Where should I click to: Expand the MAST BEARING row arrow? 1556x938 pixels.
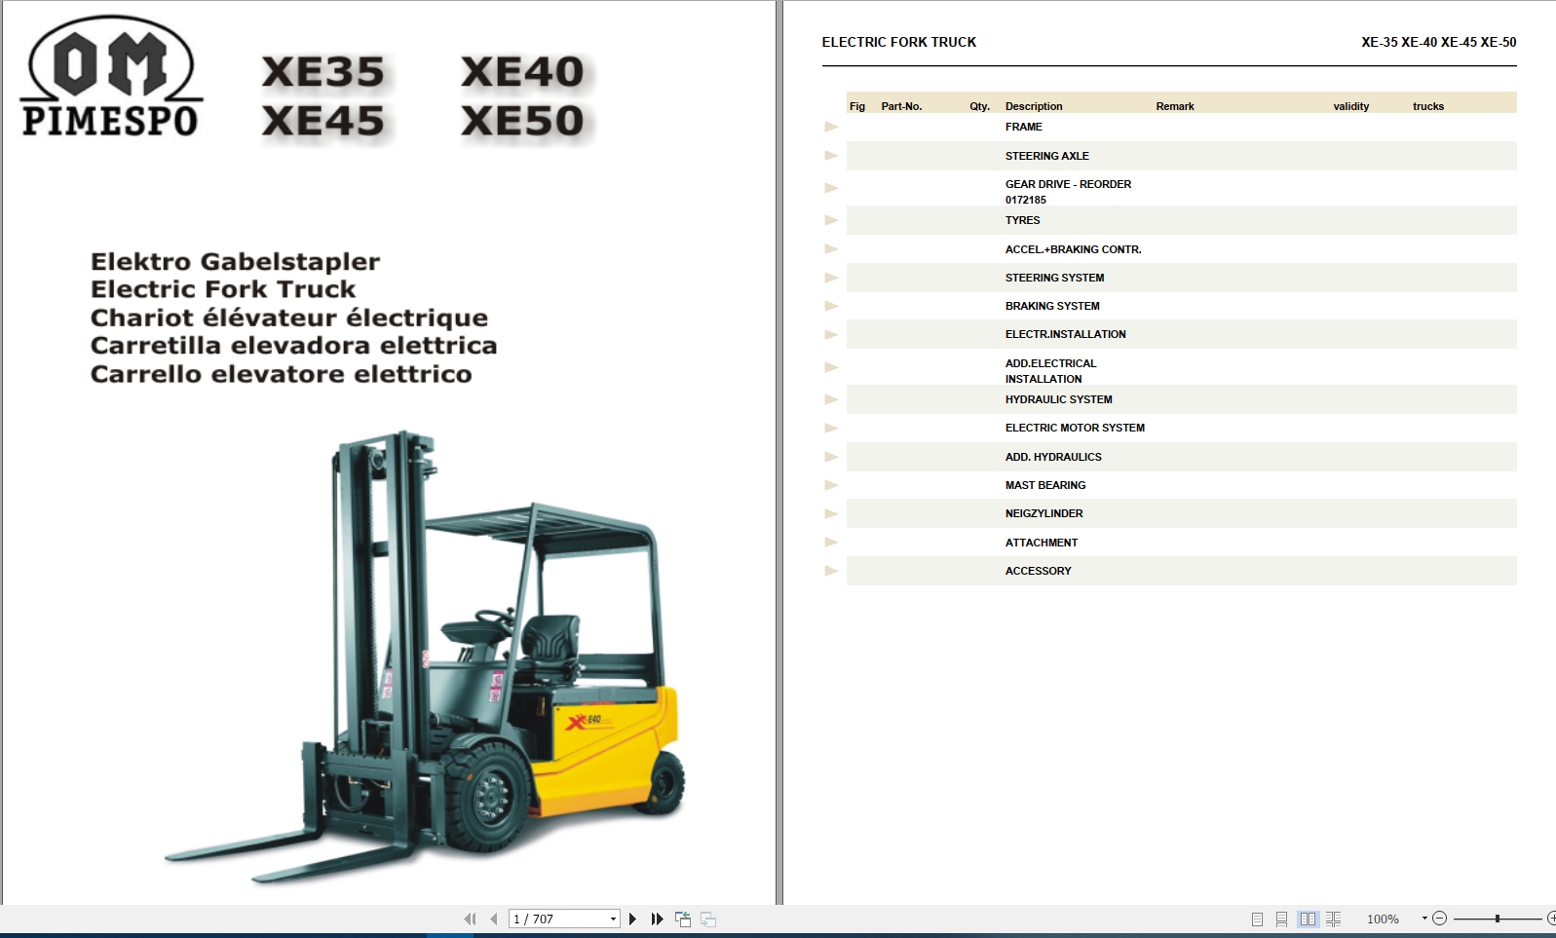(831, 485)
